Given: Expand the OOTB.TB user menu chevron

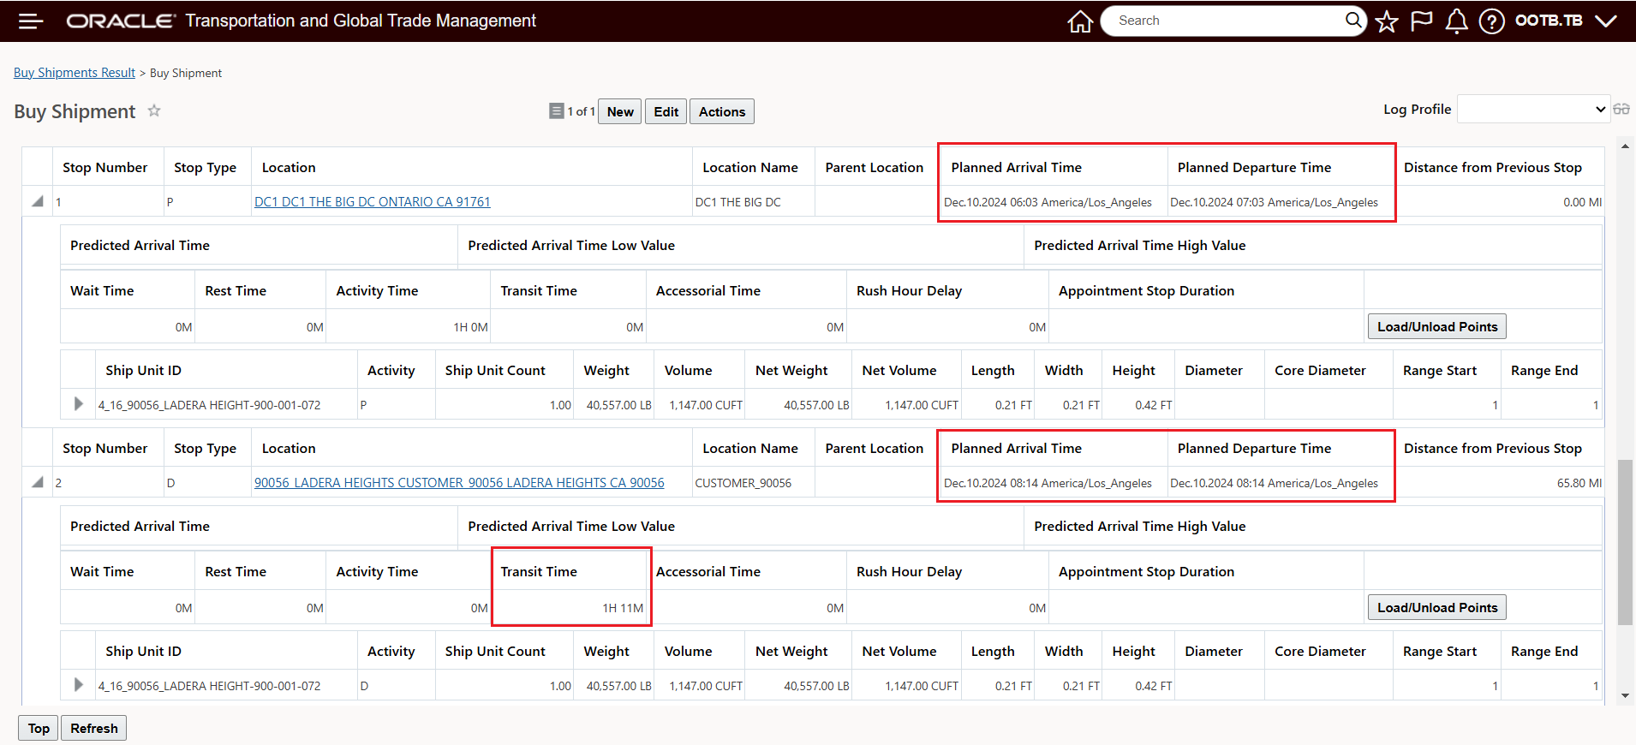Looking at the screenshot, I should tap(1606, 21).
